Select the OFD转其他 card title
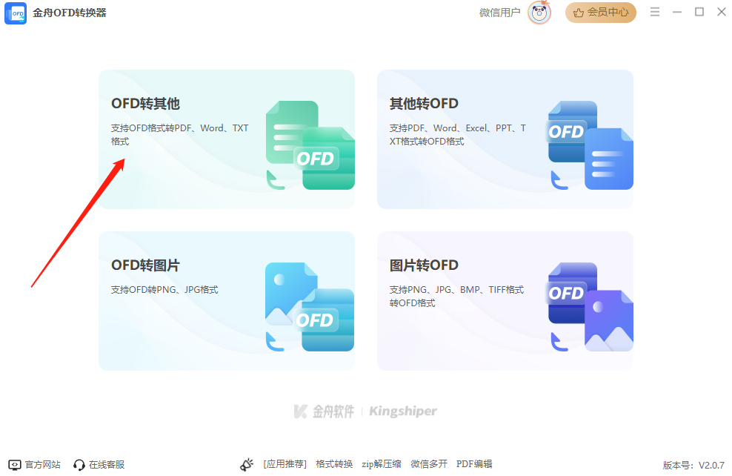 click(x=145, y=103)
